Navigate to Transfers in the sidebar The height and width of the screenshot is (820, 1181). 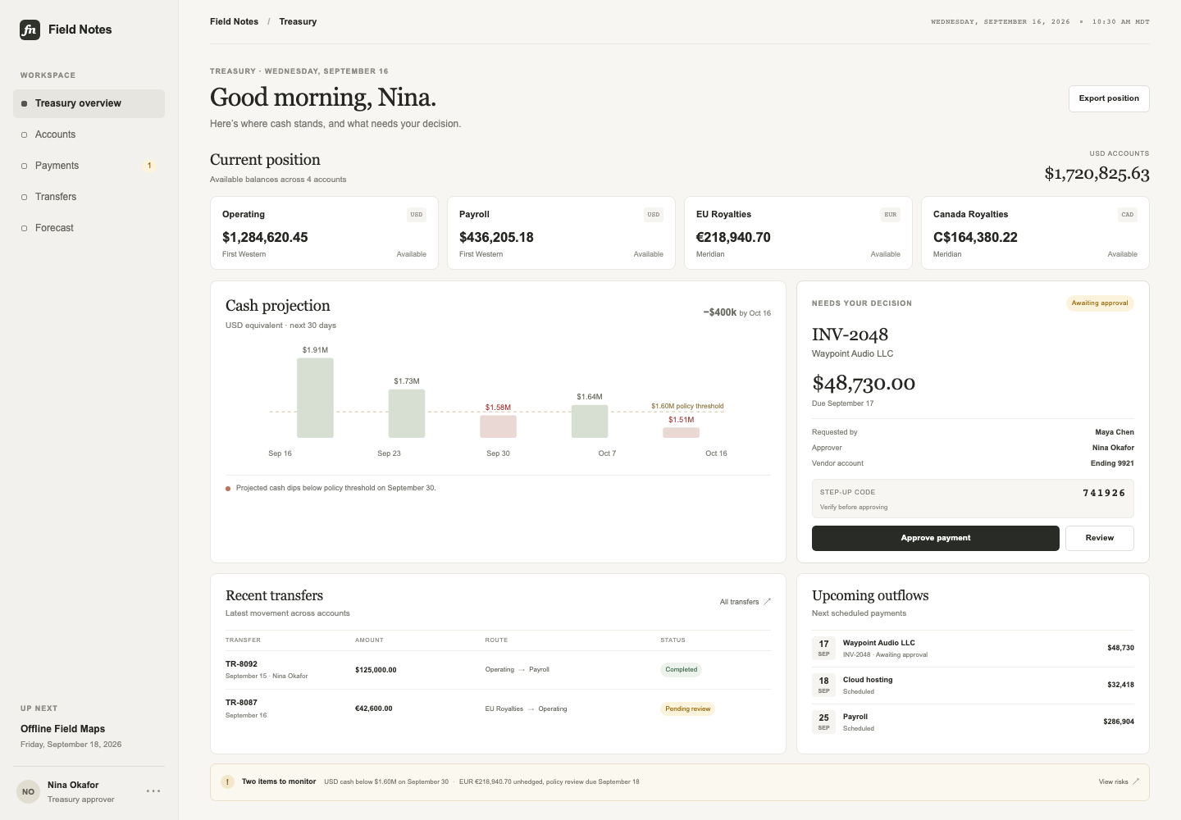click(x=89, y=197)
